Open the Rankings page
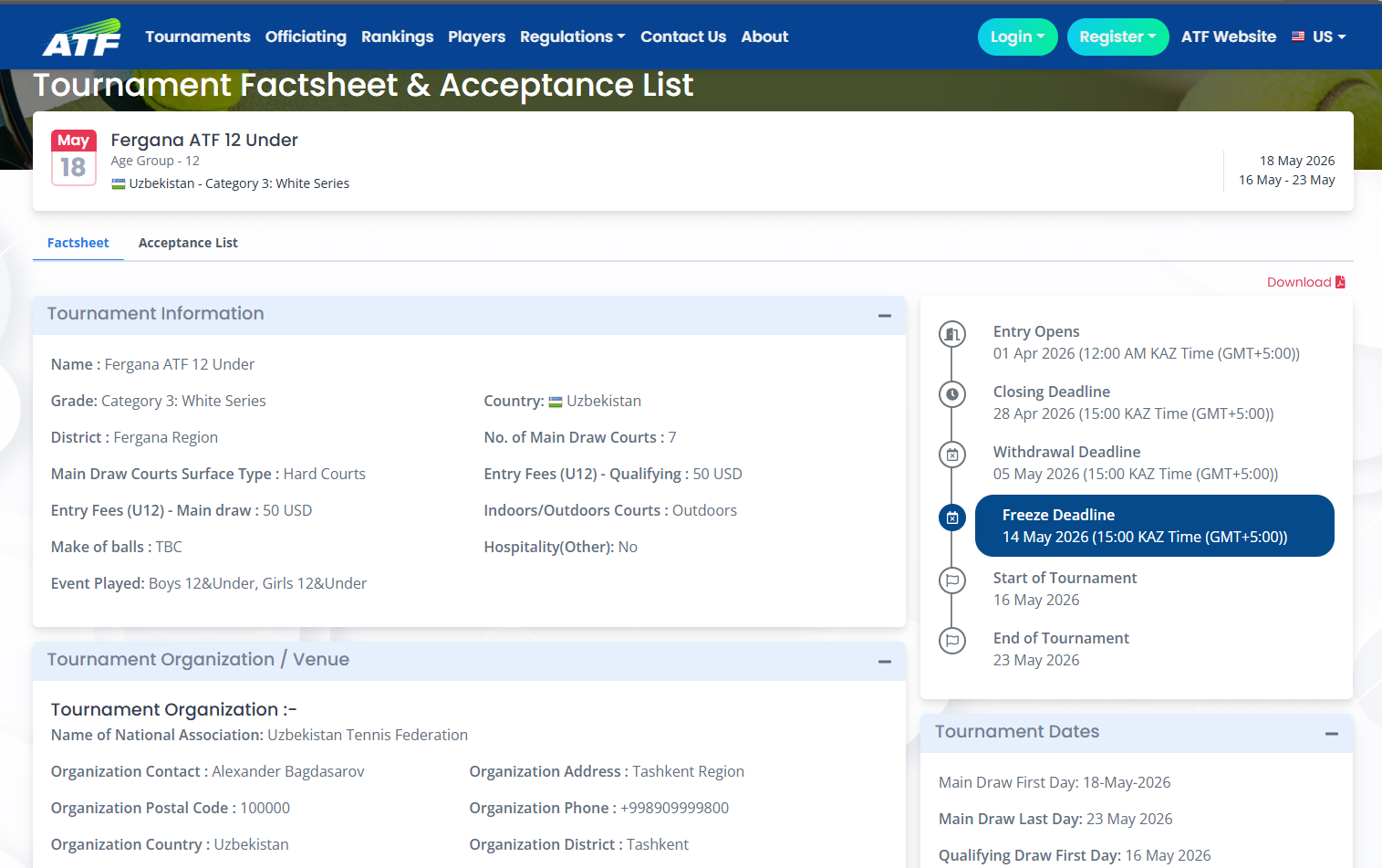1382x868 pixels. [398, 37]
